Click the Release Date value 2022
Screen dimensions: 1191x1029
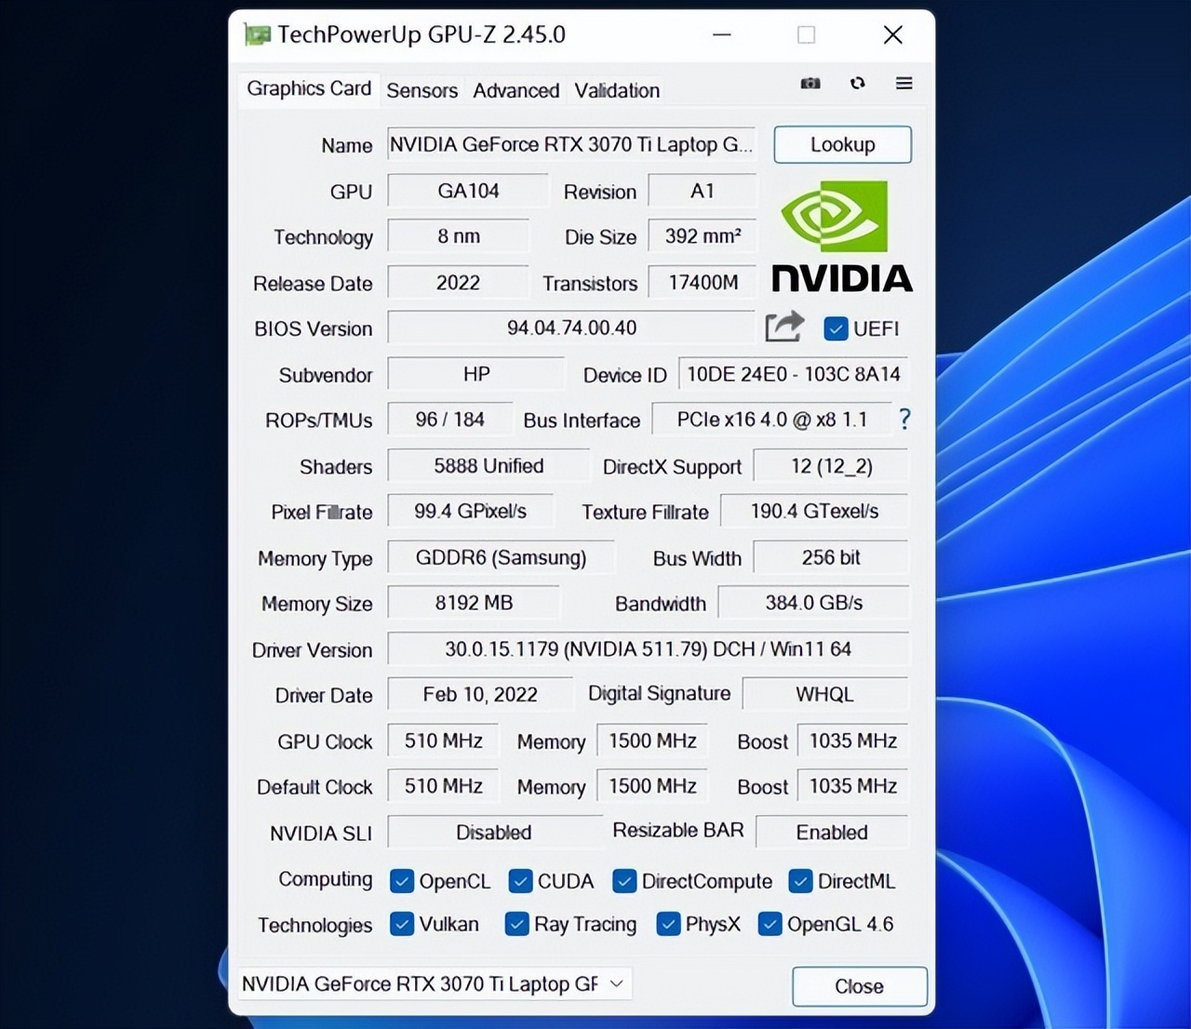coord(458,282)
